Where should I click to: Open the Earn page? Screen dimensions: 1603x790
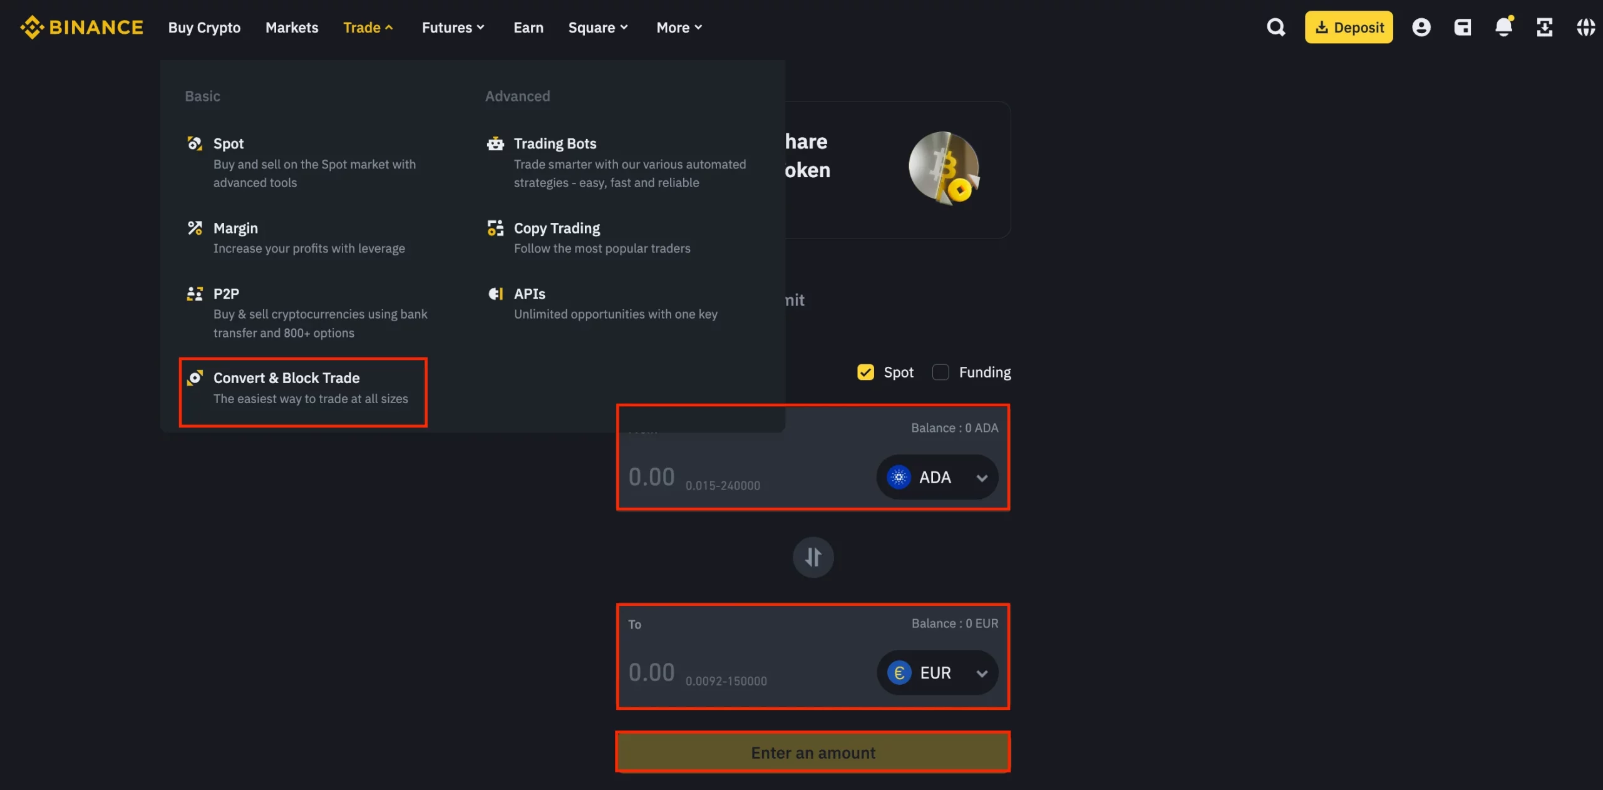point(528,28)
